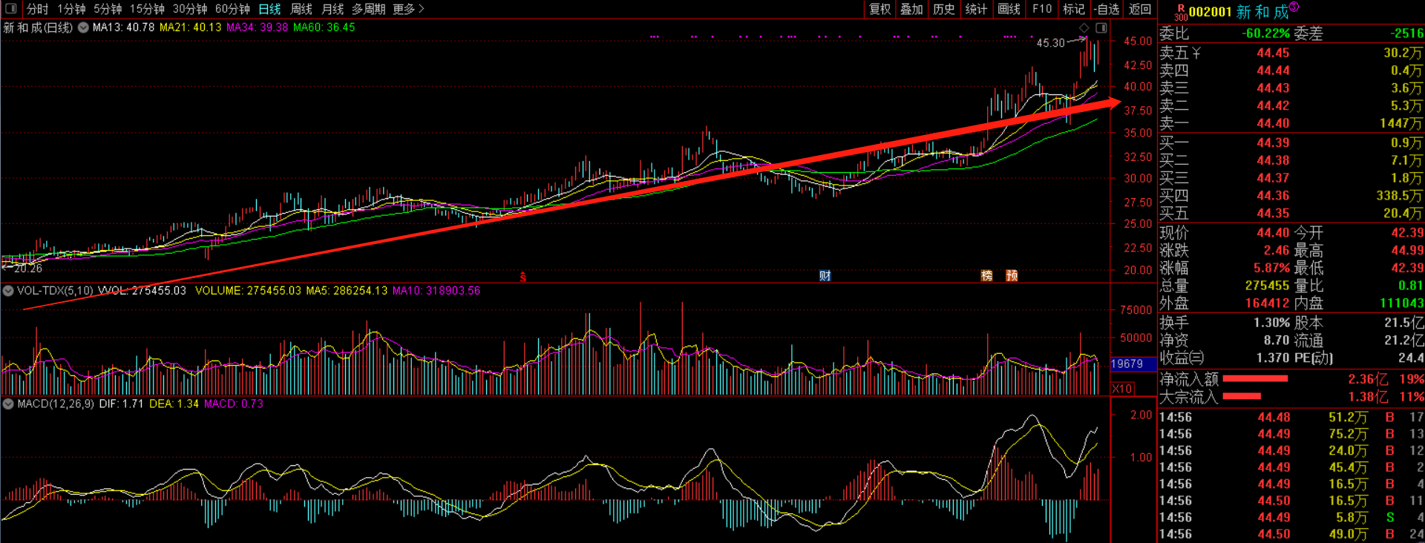
Task: Click the 19679 volume axis value box
Action: (x=1133, y=364)
